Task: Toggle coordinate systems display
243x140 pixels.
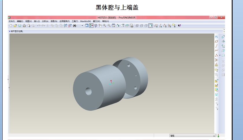Action: pyautogui.click(x=169, y=26)
